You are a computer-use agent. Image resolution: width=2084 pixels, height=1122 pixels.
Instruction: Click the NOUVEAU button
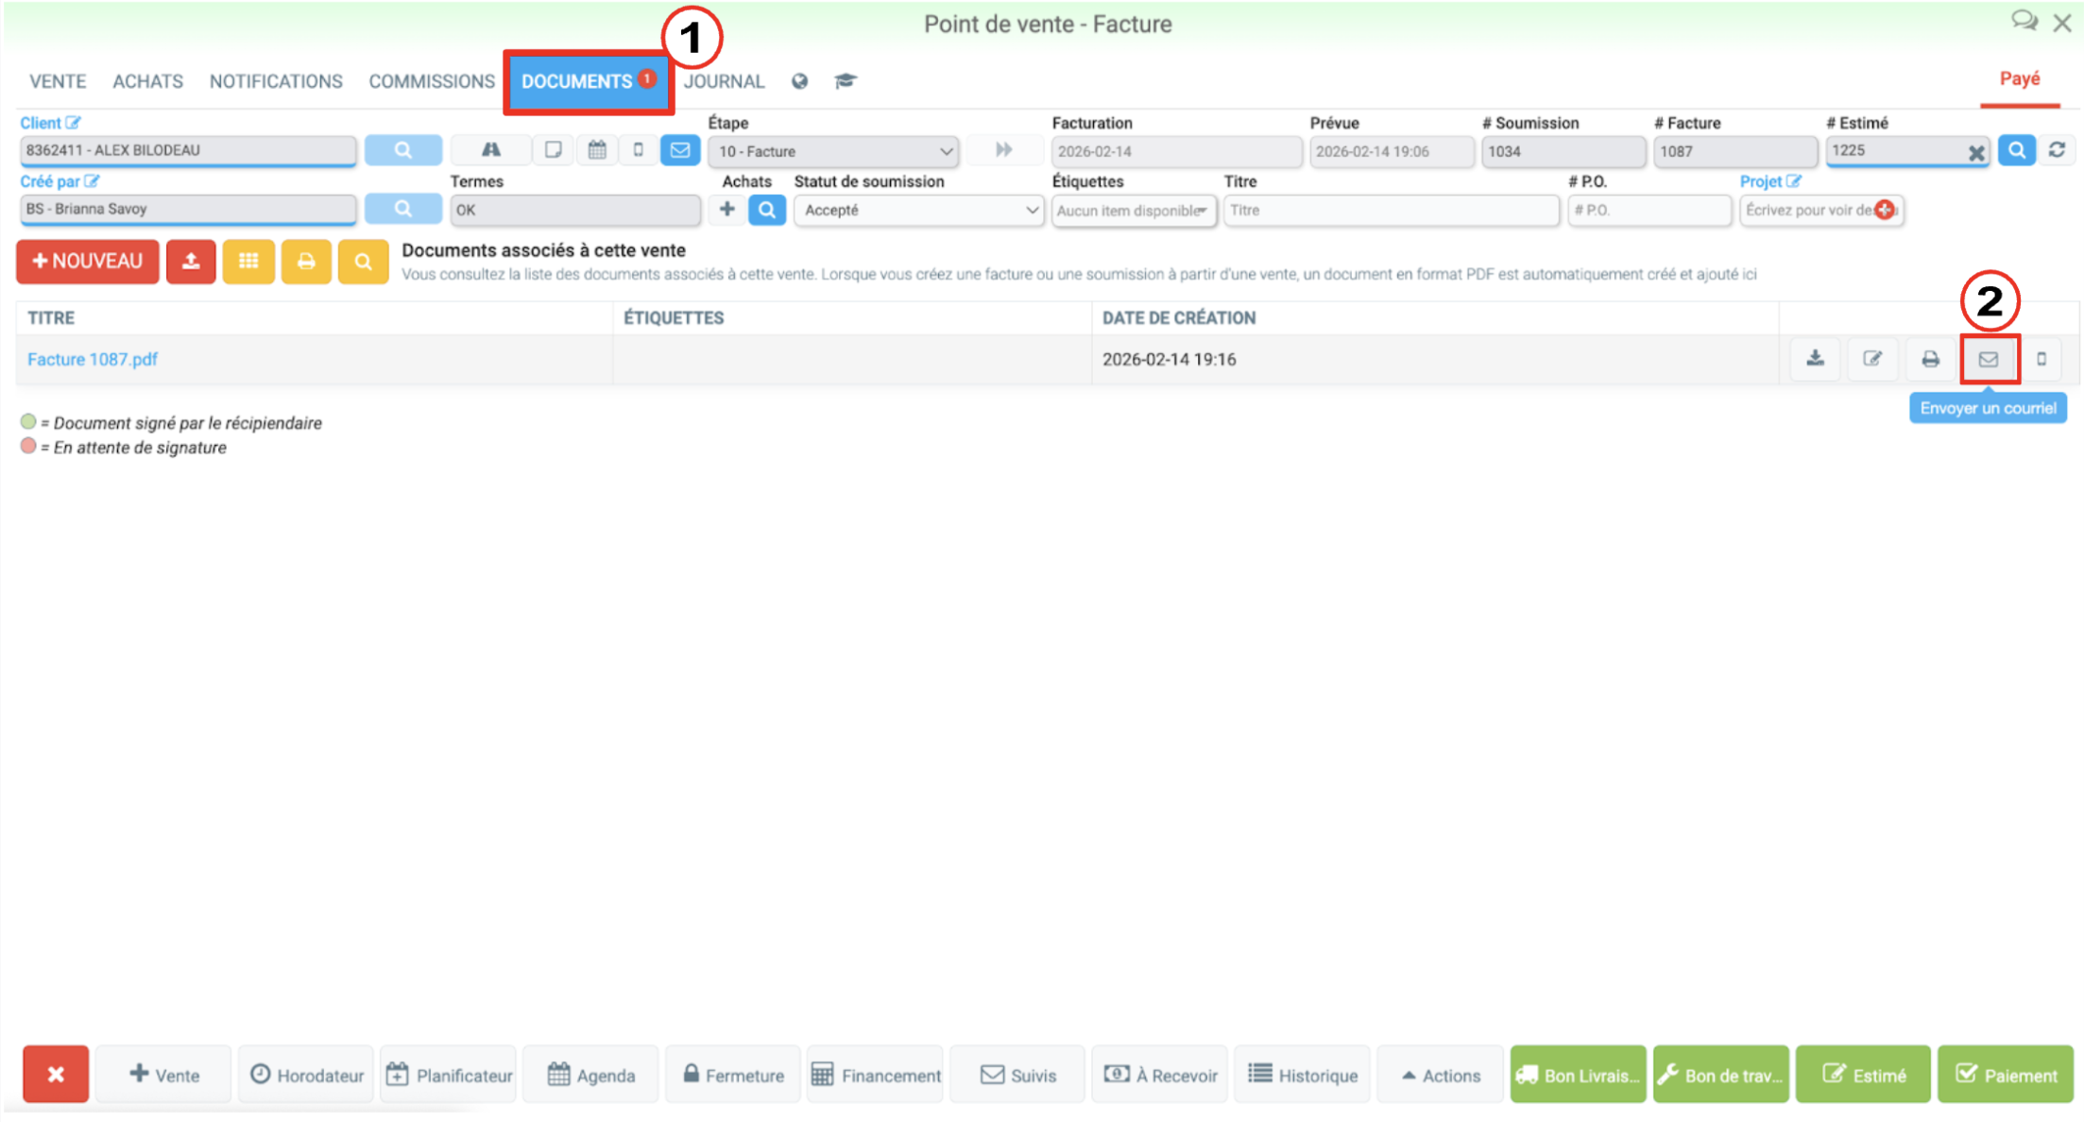(x=87, y=262)
